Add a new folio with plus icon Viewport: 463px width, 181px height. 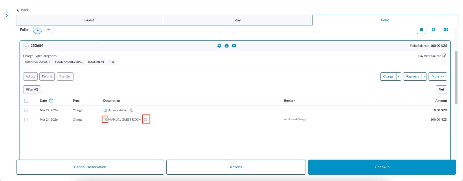pyautogui.click(x=49, y=30)
